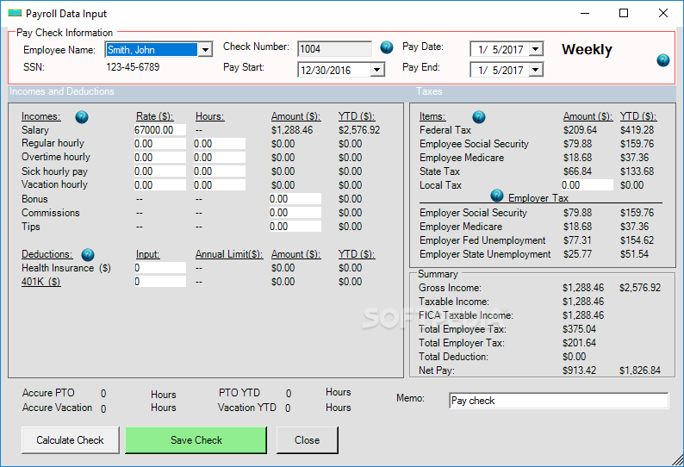Click the Close button at the bottom
The image size is (684, 467).
coord(307,440)
